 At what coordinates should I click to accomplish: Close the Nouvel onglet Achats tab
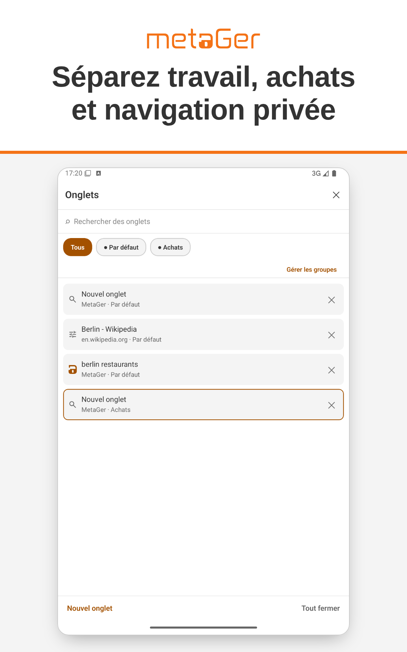pos(331,405)
